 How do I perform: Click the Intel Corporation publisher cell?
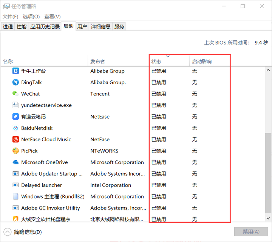click(111, 185)
